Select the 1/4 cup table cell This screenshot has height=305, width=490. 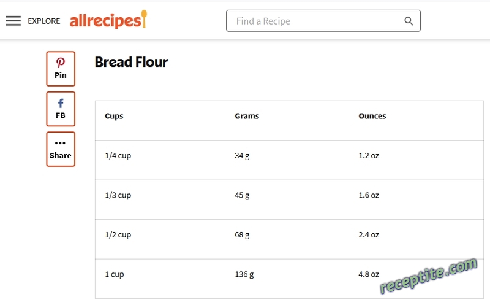(118, 156)
